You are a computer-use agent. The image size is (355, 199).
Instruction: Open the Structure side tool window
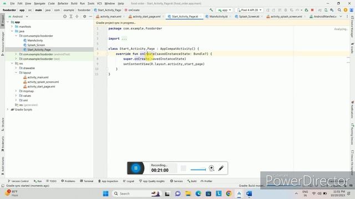(2, 124)
